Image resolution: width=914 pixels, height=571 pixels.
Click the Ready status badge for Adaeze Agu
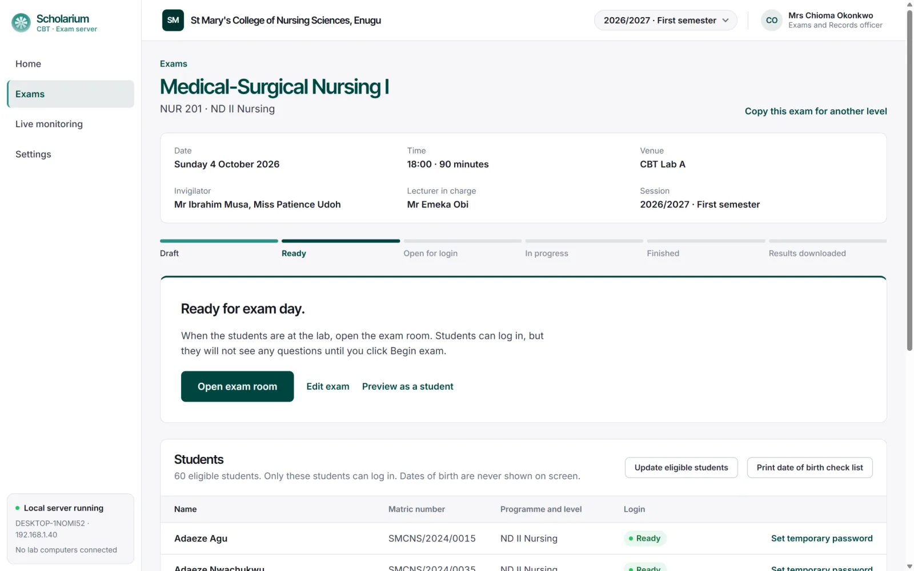point(645,538)
